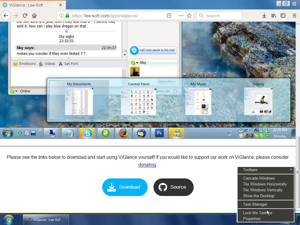The width and height of the screenshot is (300, 225).
Task: Click the Start orb in screenshot taskbar
Action: click(8, 133)
